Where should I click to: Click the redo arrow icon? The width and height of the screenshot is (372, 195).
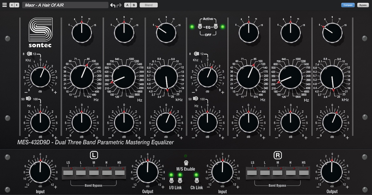tap(119, 5)
